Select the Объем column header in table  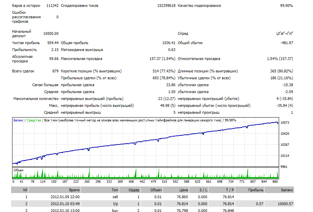point(152,190)
